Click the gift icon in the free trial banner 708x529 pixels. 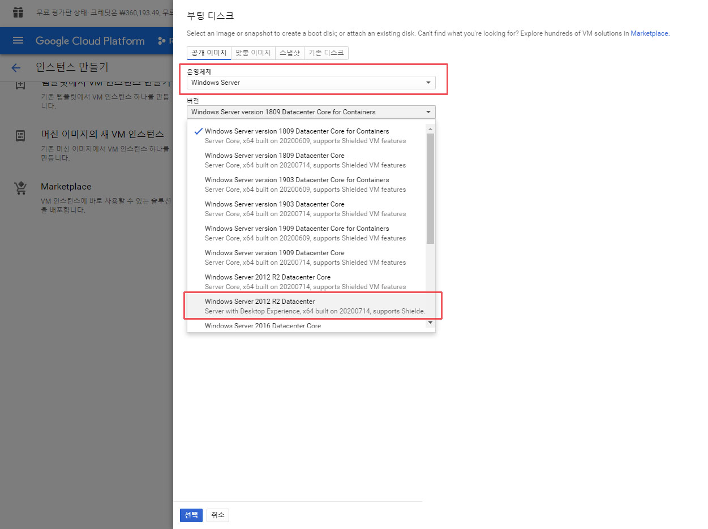tap(18, 12)
